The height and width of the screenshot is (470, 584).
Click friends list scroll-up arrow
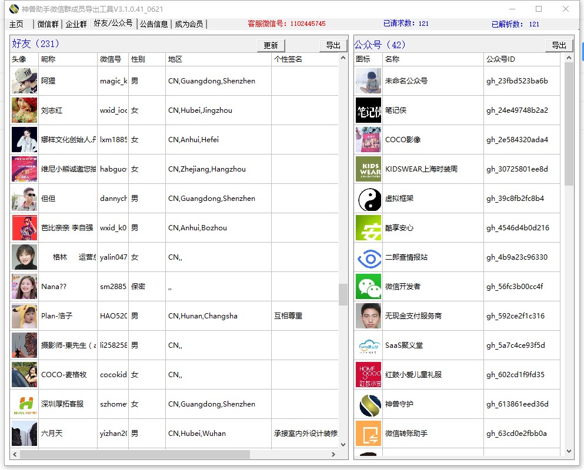coord(343,58)
